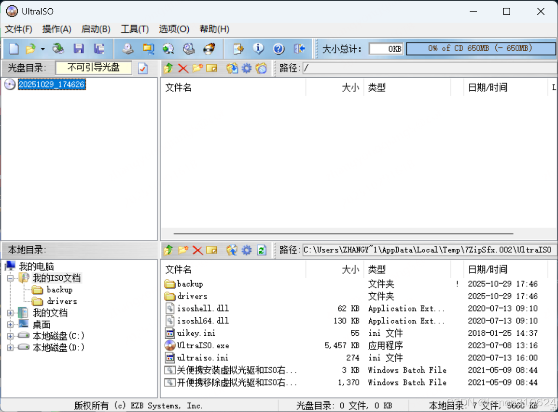Click the label/info folder icon in disc toolbar
558x412 pixels.
(x=261, y=68)
